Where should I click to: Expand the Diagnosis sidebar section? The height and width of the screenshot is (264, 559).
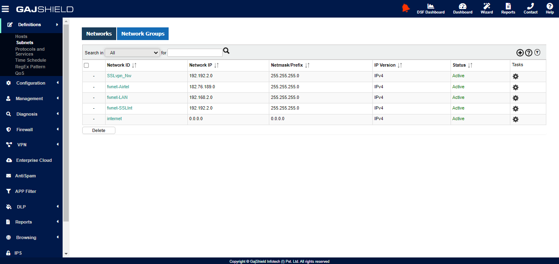coord(31,114)
